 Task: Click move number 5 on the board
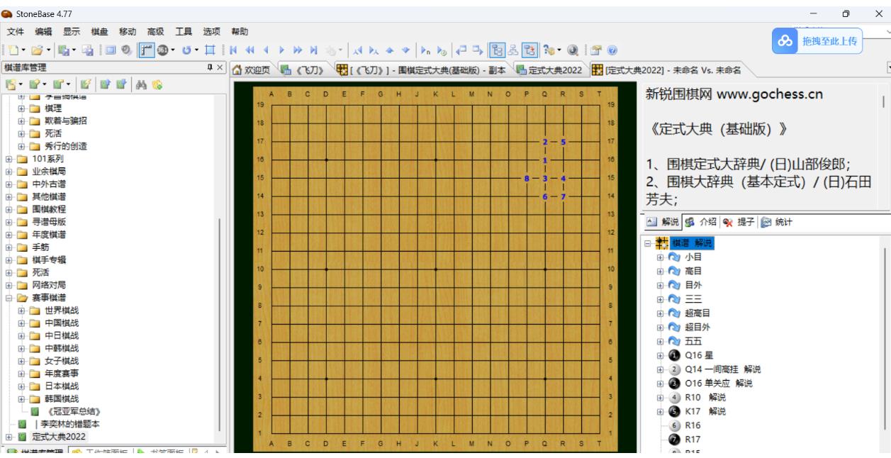[563, 142]
